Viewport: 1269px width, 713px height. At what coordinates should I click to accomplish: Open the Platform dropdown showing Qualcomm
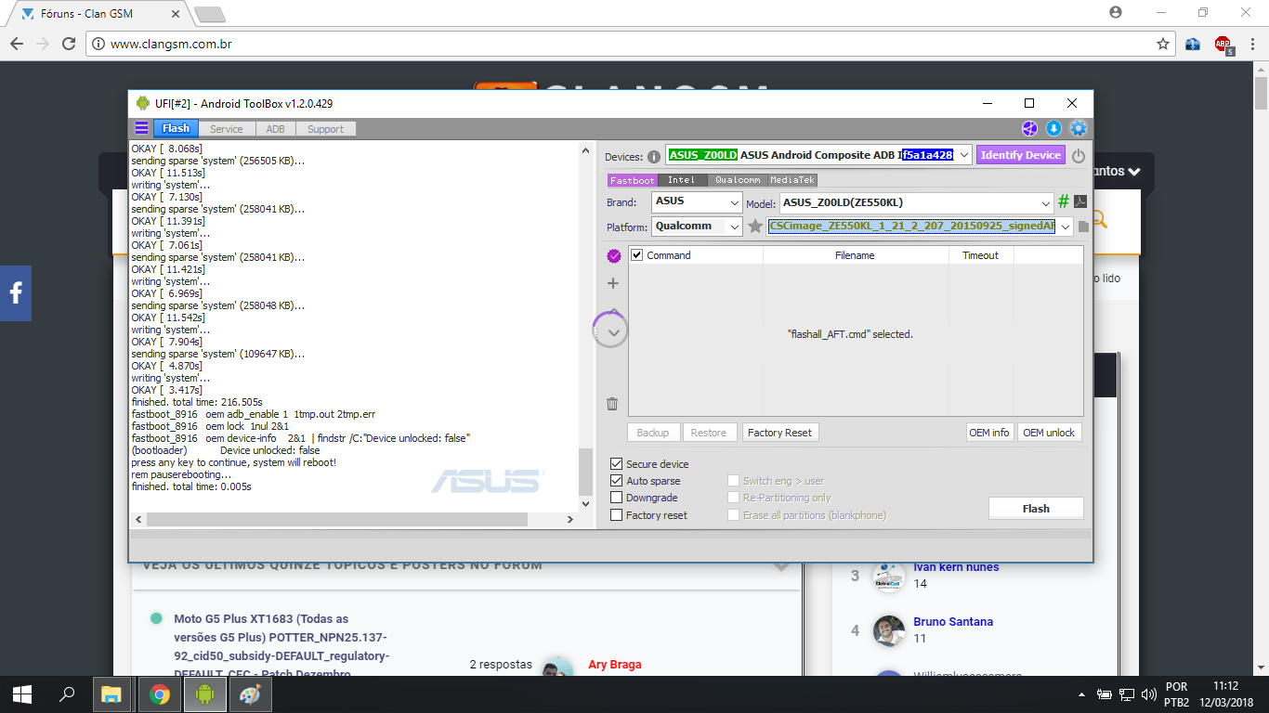735,227
